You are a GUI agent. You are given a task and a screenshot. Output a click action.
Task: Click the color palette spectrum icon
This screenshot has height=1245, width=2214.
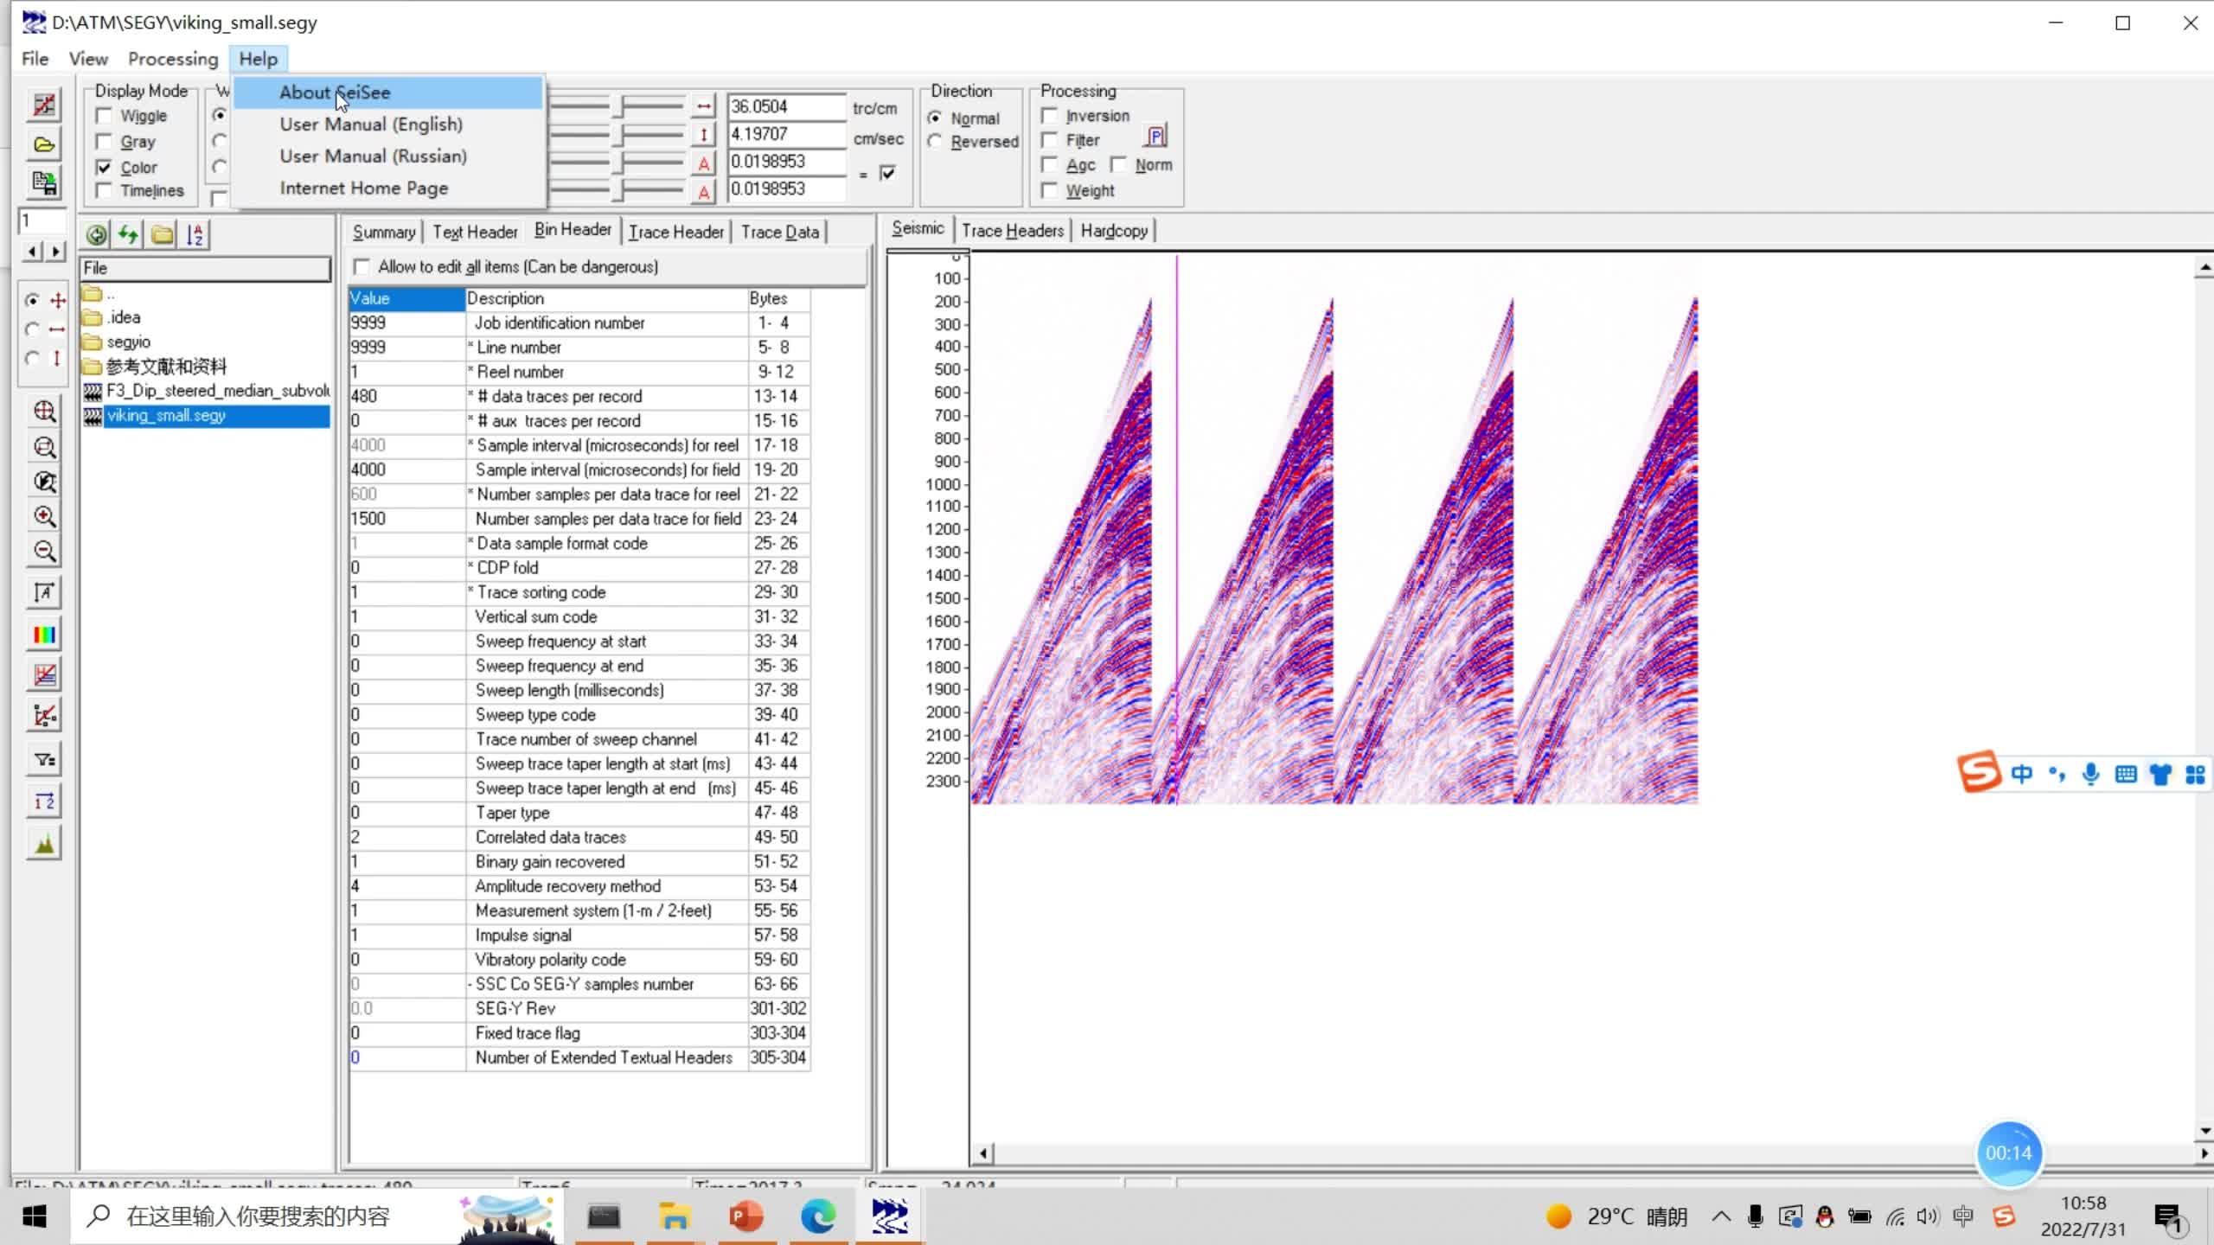[x=43, y=635]
